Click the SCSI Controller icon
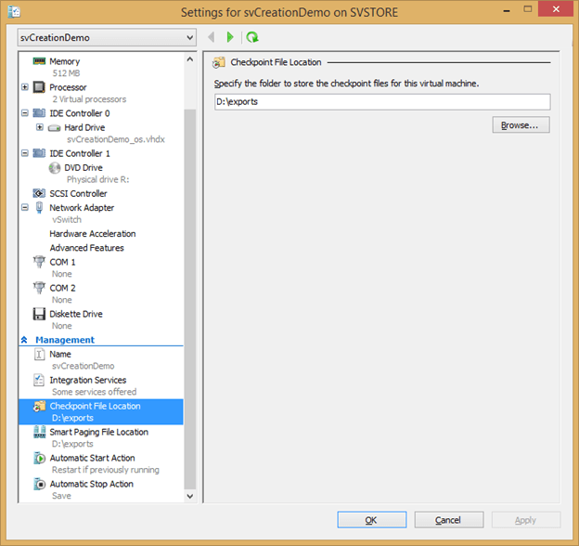This screenshot has height=546, width=579. (x=39, y=193)
